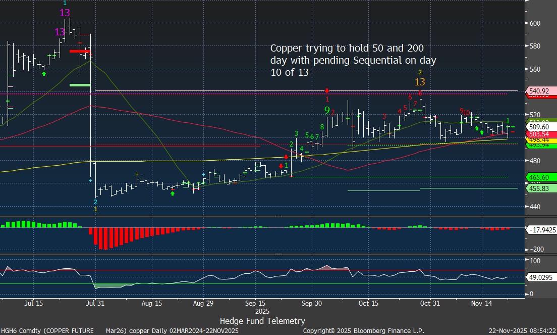Select the thick red horizontal bar near July peak
This screenshot has height=335, width=557.
[80, 51]
